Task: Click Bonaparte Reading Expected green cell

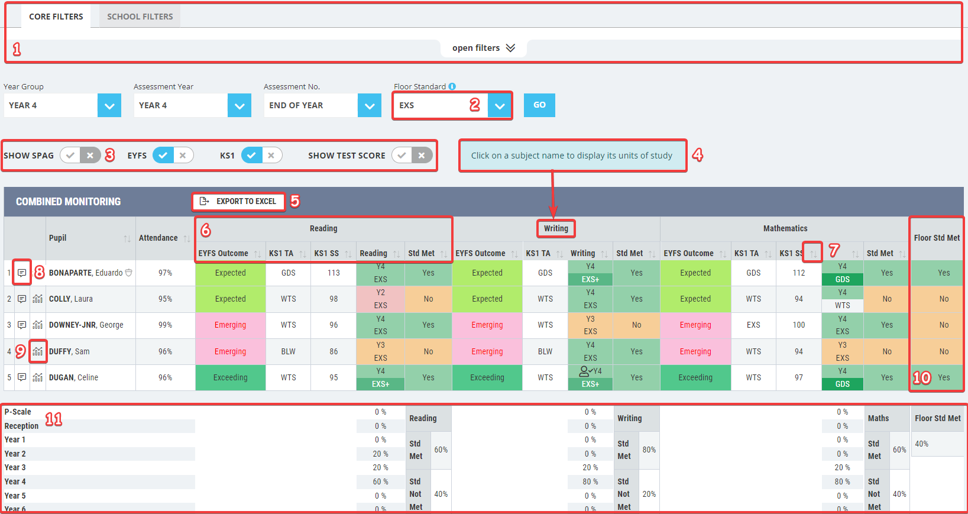Action: click(x=231, y=273)
